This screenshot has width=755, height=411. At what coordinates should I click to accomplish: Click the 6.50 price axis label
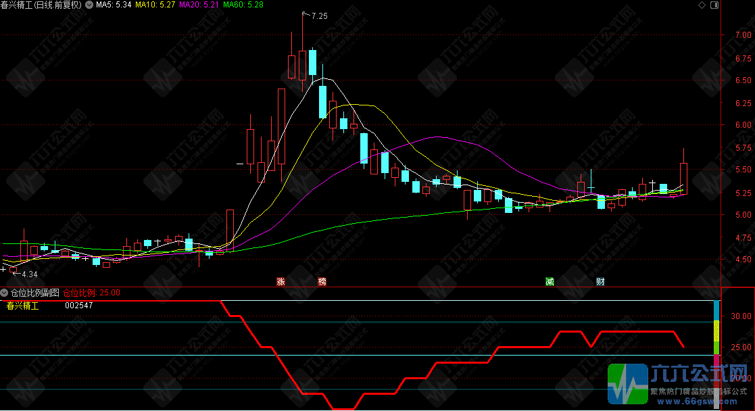pyautogui.click(x=744, y=80)
